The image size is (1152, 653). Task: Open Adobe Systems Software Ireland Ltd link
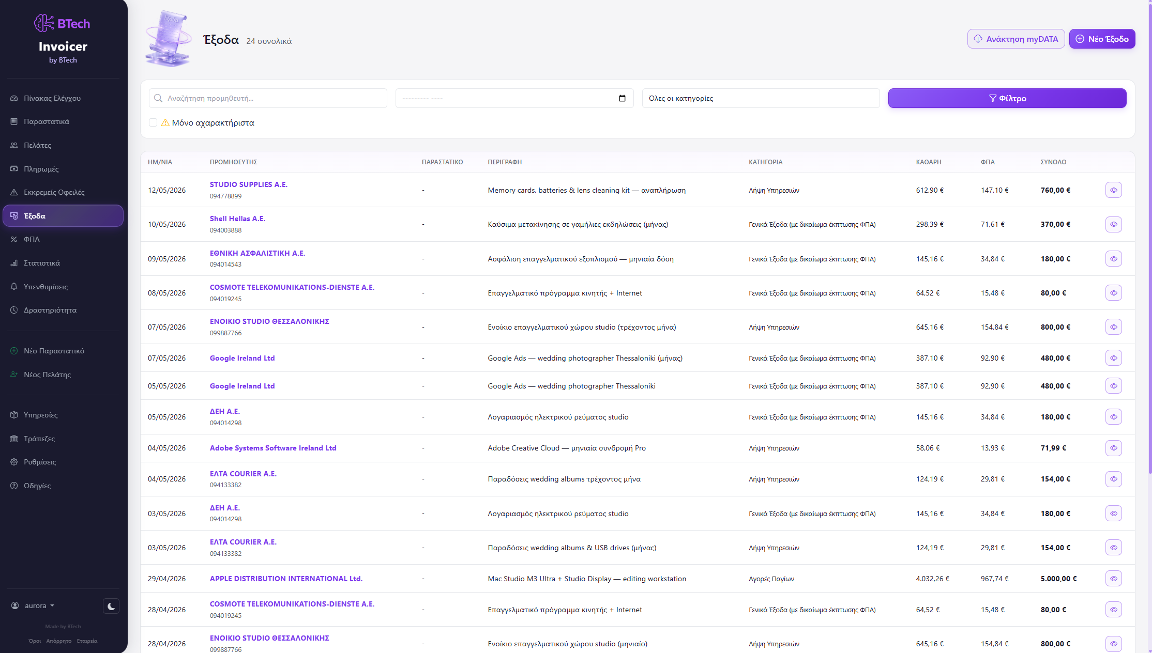pyautogui.click(x=273, y=448)
